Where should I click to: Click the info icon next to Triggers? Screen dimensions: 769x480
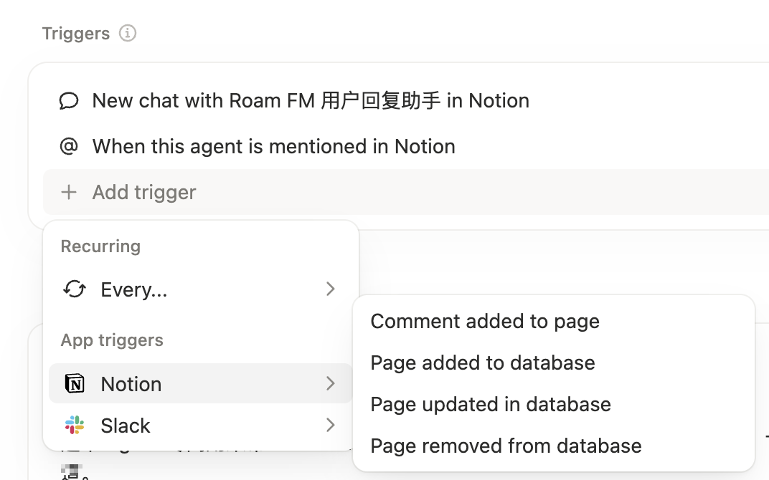[x=126, y=33]
